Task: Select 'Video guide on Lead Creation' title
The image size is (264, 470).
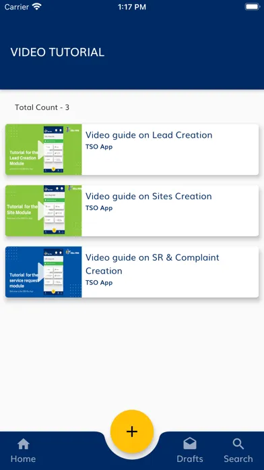Action: 149,135
